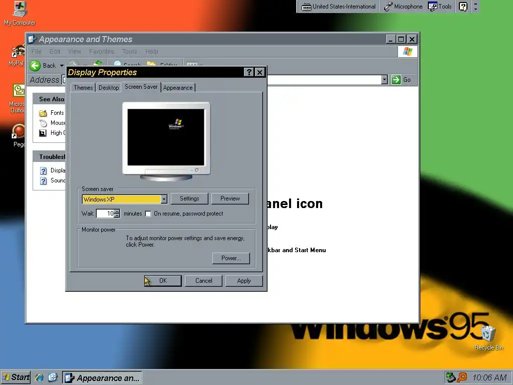Image resolution: width=513 pixels, height=385 pixels.
Task: Click the orange magnifier tray icon
Action: (x=462, y=377)
